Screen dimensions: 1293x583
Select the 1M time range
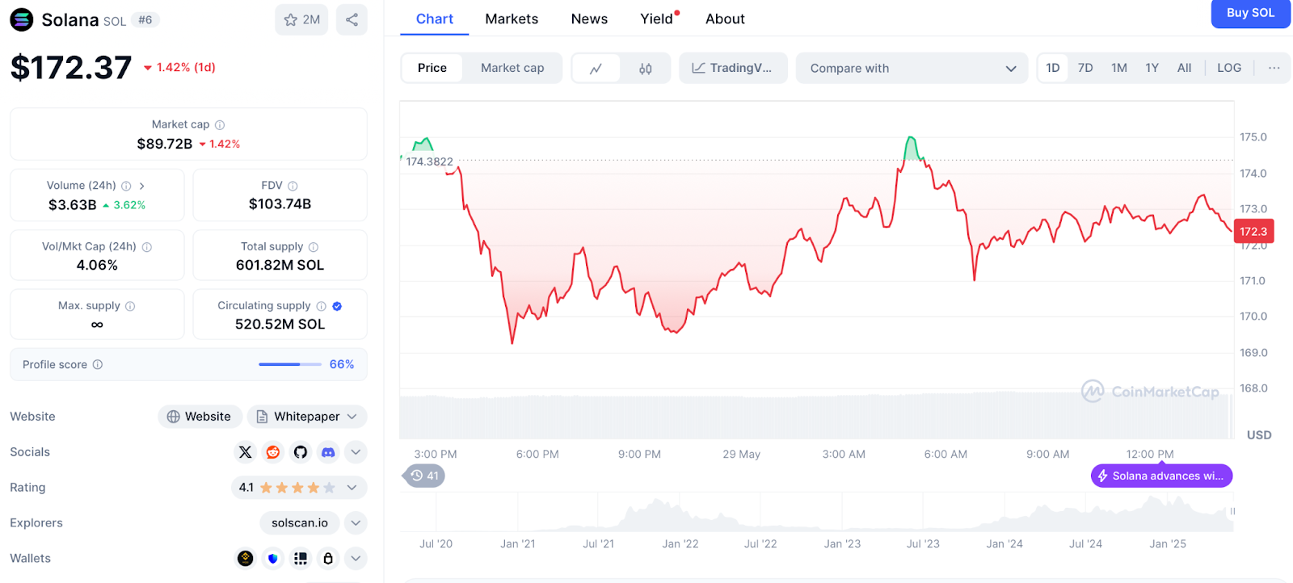click(x=1119, y=68)
